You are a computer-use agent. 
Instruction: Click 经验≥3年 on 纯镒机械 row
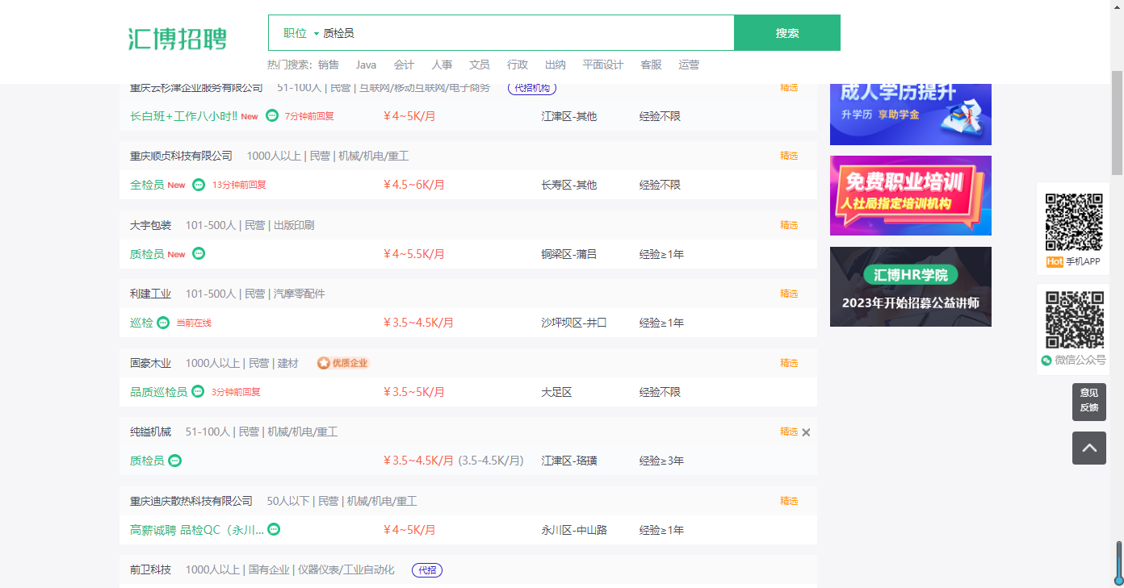click(x=661, y=461)
